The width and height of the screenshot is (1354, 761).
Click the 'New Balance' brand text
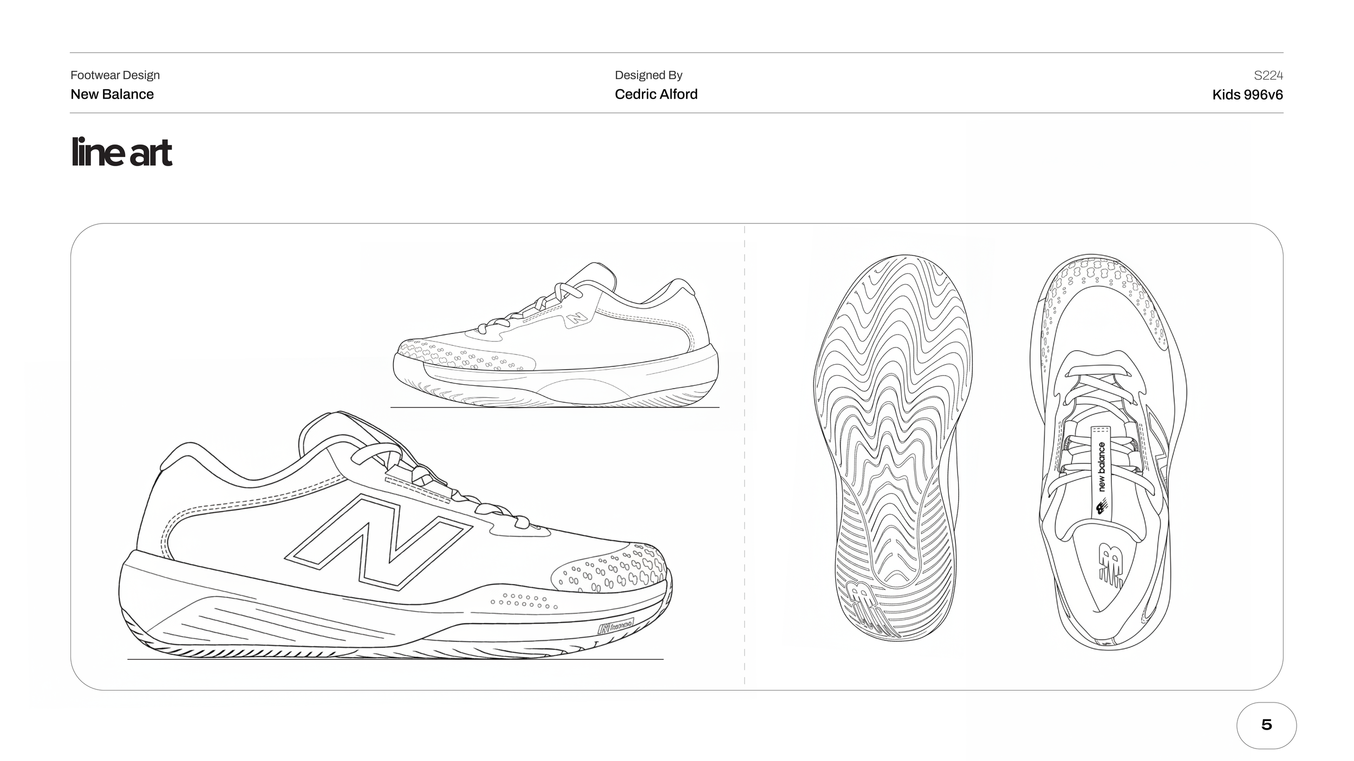click(x=112, y=94)
